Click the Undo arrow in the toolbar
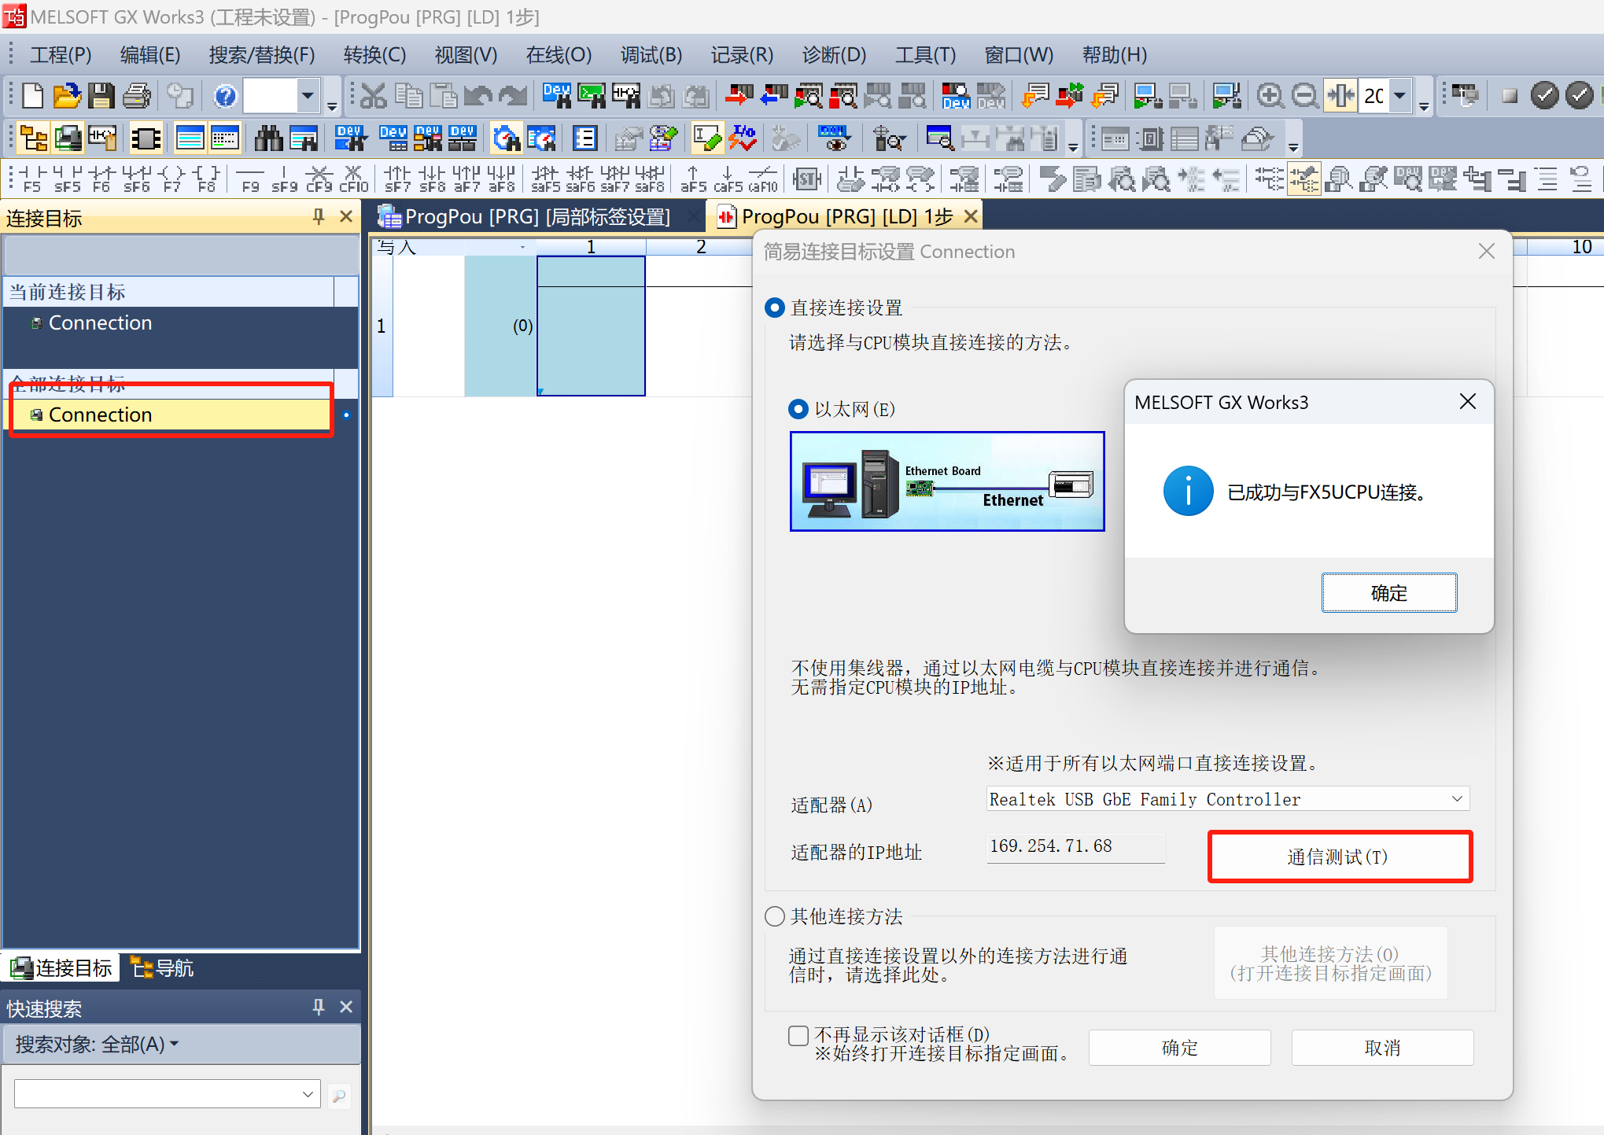Screen dimensions: 1604x1135 pyautogui.click(x=478, y=96)
